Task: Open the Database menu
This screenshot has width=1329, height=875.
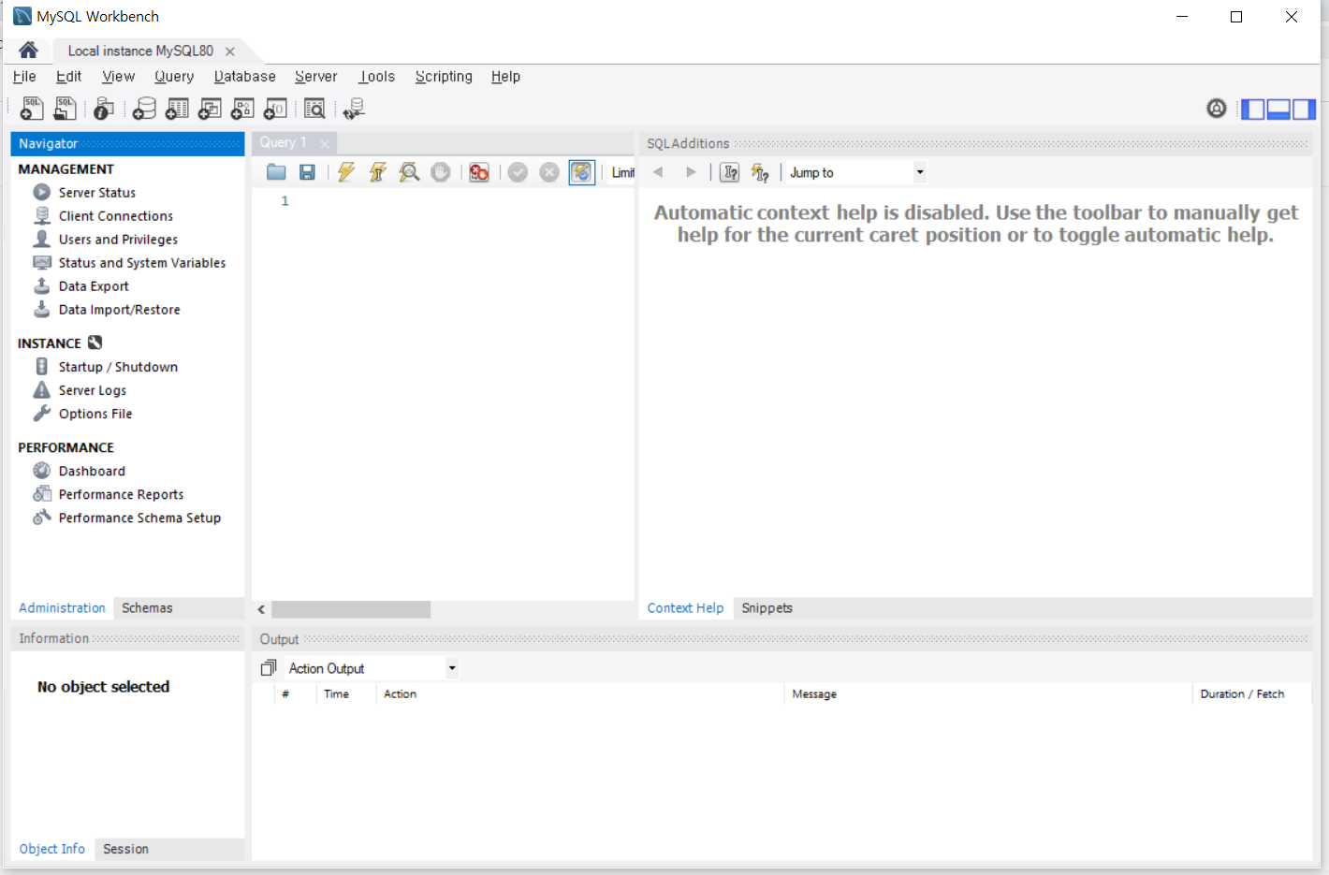Action: click(245, 77)
